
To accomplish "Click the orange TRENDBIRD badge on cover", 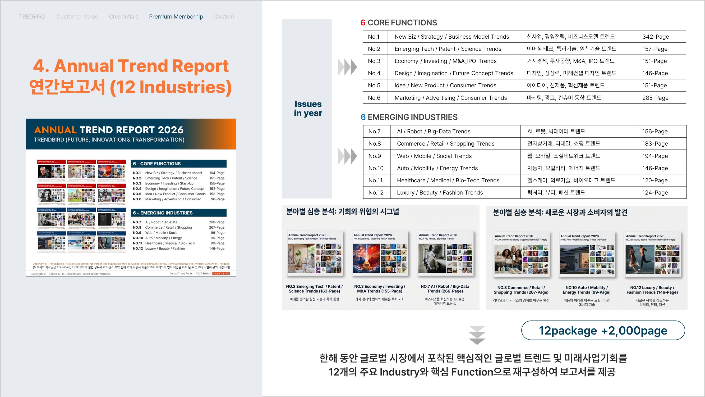I will pos(221,273).
